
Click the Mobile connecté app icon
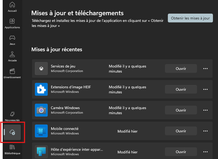tap(41, 131)
